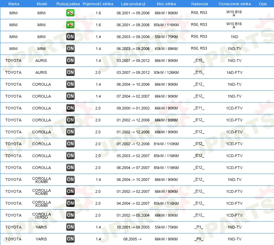Click ON icon in COROLLA _E11_ row
This screenshot has height=245, width=274.
pos(70,108)
